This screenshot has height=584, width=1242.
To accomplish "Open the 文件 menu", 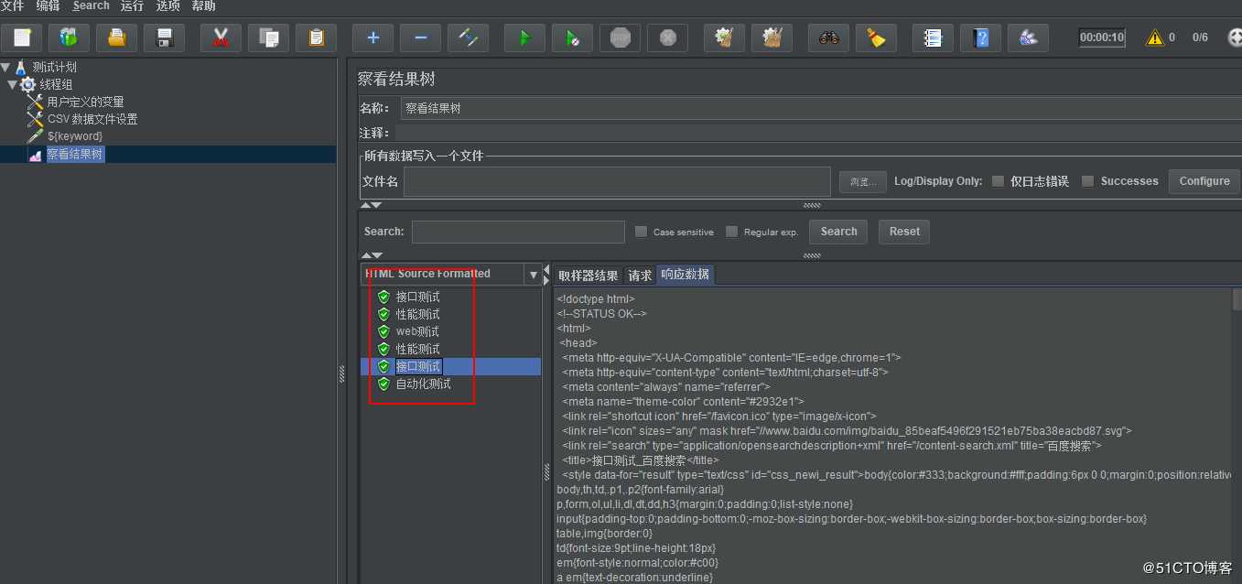I will pos(13,5).
